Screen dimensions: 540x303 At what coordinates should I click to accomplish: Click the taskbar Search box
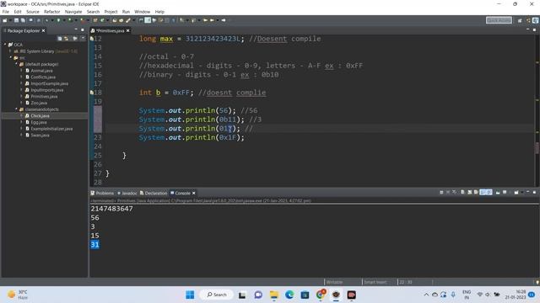click(217, 295)
